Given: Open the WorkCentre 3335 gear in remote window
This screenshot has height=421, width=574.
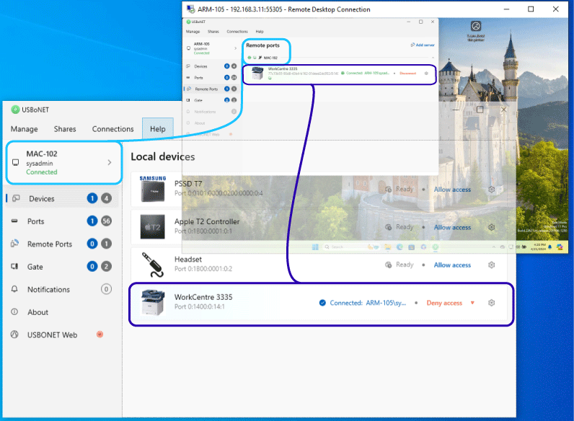Looking at the screenshot, I should click(x=426, y=74).
